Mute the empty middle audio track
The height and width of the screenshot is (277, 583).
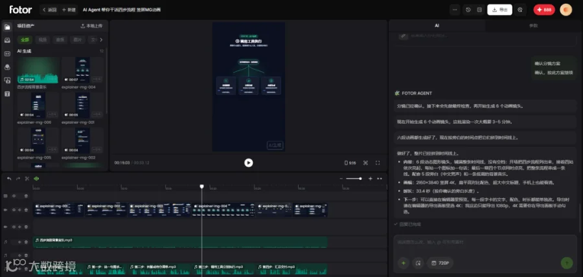(x=20, y=256)
